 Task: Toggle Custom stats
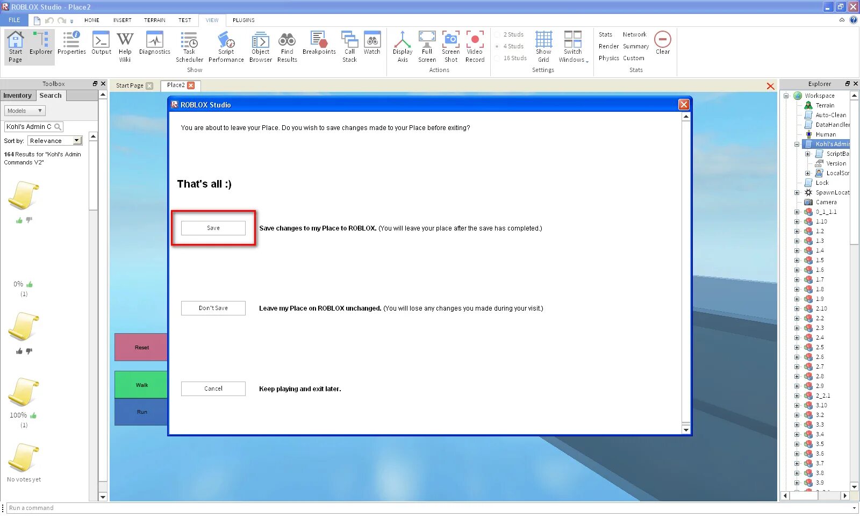point(633,58)
